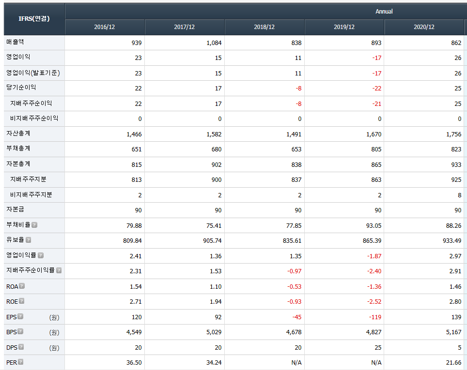Click 2017/12 BPS value 5,029
Screen dimensions: 467x370
(214, 332)
